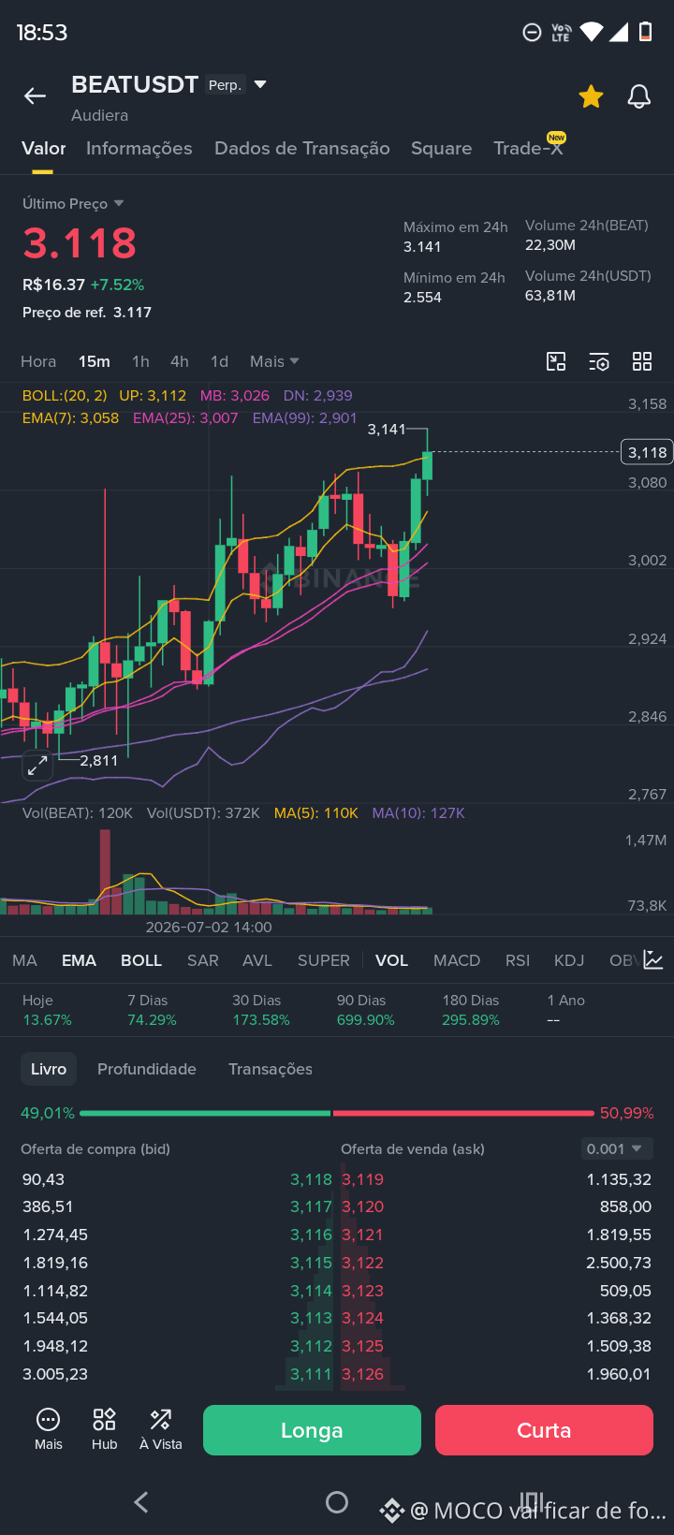The height and width of the screenshot is (1535, 674).
Task: Select ask price 3,122
Action: [363, 1263]
